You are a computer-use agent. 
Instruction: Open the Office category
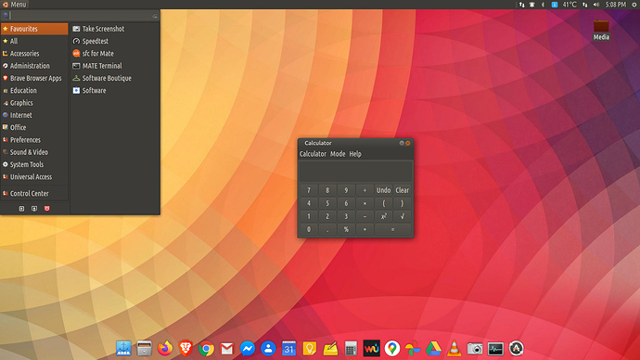(x=34, y=127)
